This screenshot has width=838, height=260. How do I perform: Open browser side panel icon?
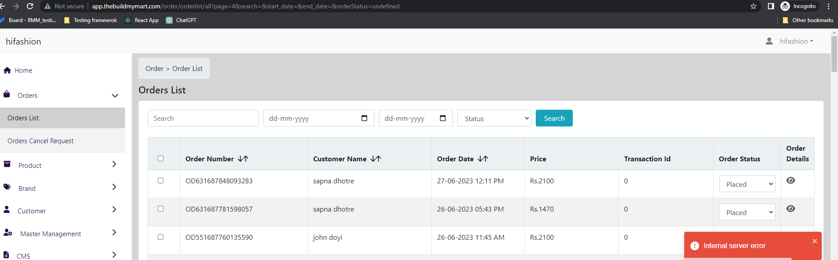pos(771,6)
